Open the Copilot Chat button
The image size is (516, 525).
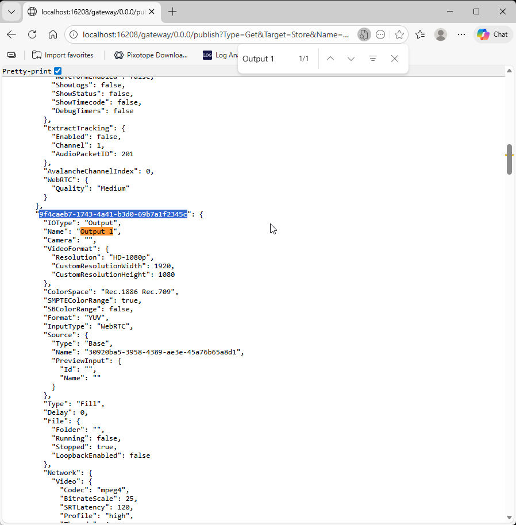click(493, 34)
